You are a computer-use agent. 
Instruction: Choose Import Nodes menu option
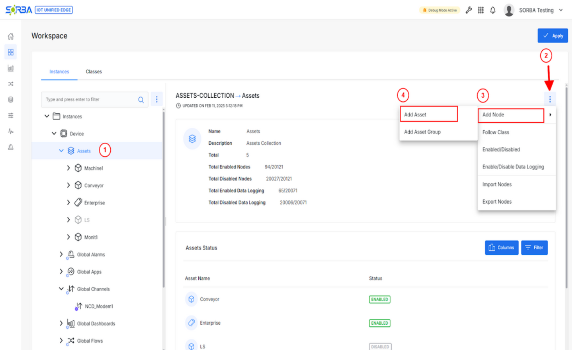click(497, 184)
